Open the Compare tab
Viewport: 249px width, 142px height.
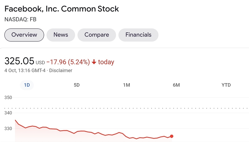96,35
